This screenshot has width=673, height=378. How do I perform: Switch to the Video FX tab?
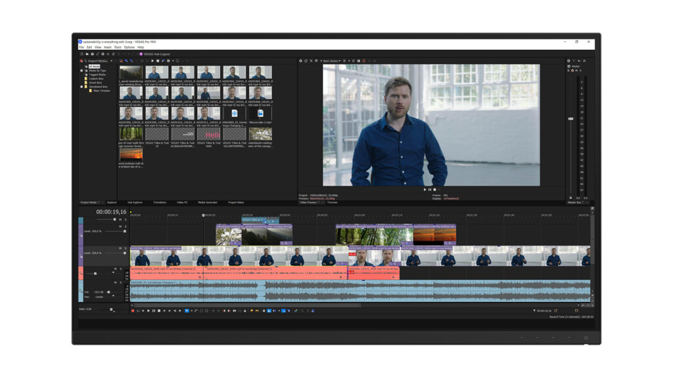182,202
